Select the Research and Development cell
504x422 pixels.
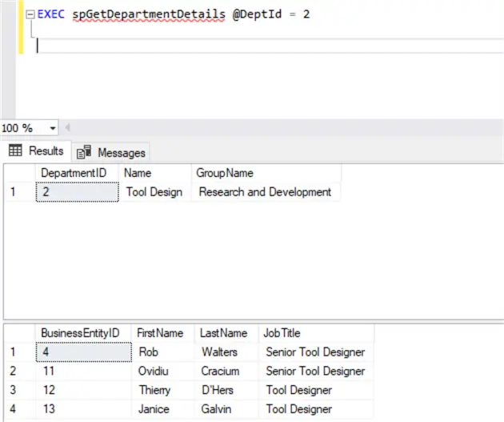point(265,192)
